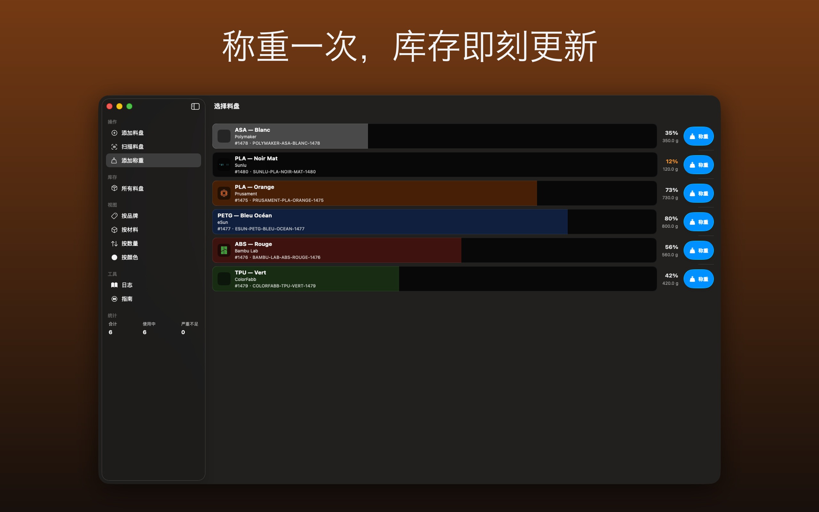Switch to 按颜色 view
The image size is (819, 512).
154,258
